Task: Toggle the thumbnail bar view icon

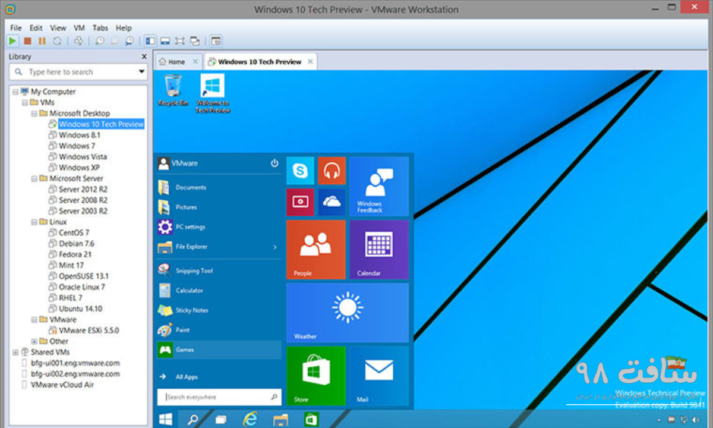Action: click(x=165, y=41)
